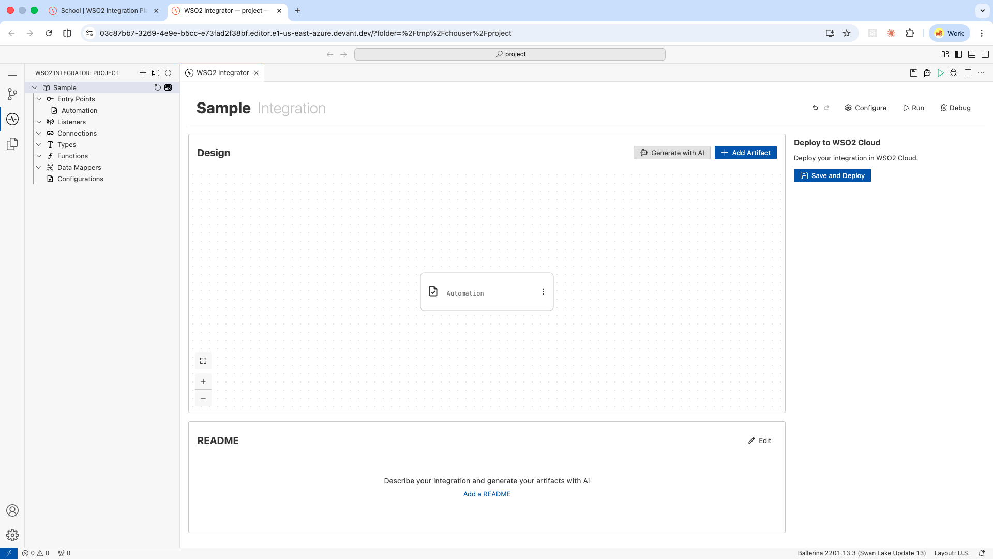Image resolution: width=993 pixels, height=559 pixels.
Task: Open the Explorer files icon in activity bar
Action: coord(12,144)
